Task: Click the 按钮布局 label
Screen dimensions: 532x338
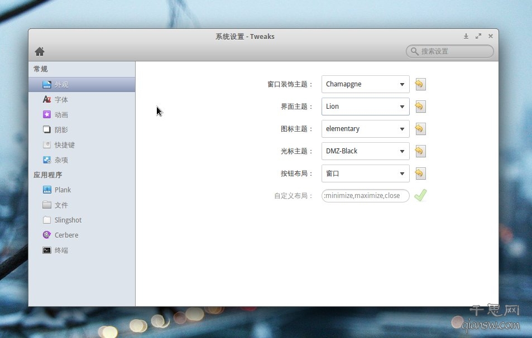Action: pyautogui.click(x=296, y=173)
